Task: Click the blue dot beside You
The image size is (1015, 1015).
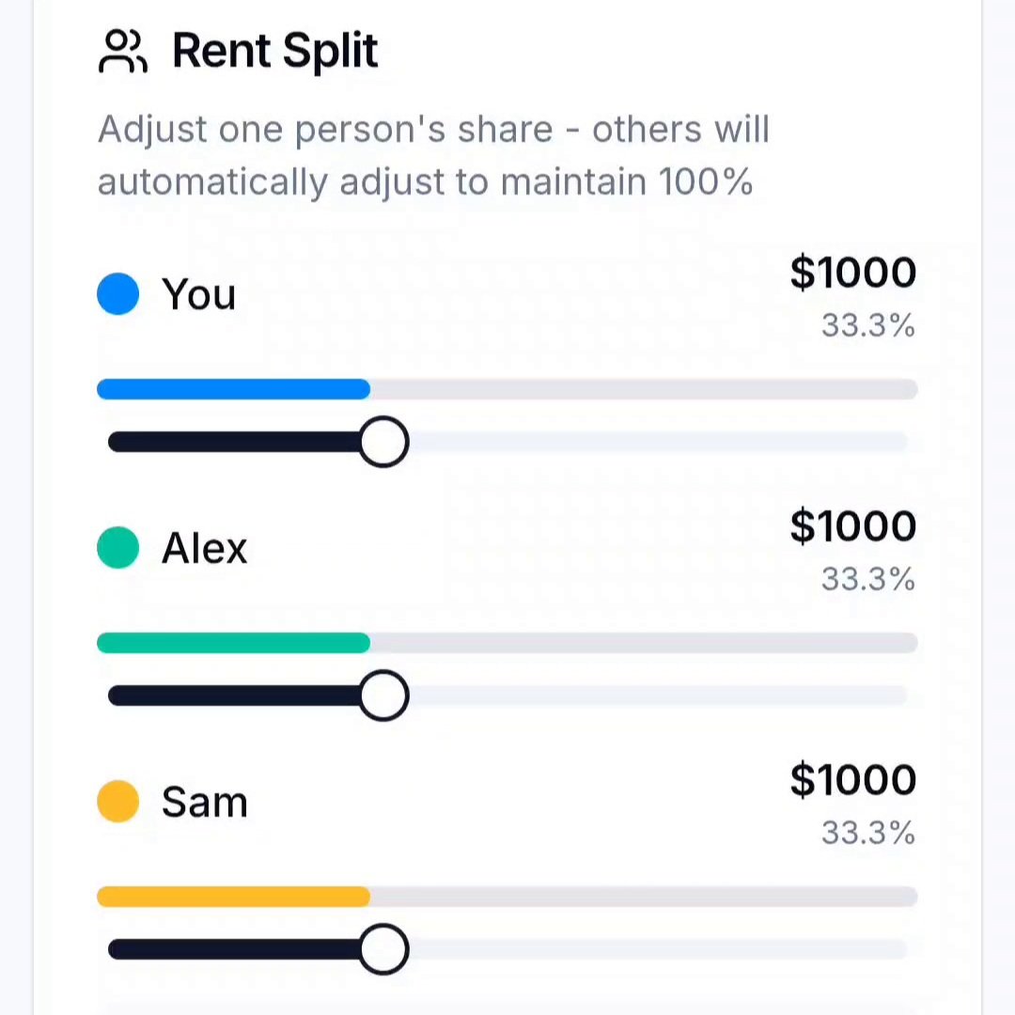Action: pyautogui.click(x=117, y=294)
